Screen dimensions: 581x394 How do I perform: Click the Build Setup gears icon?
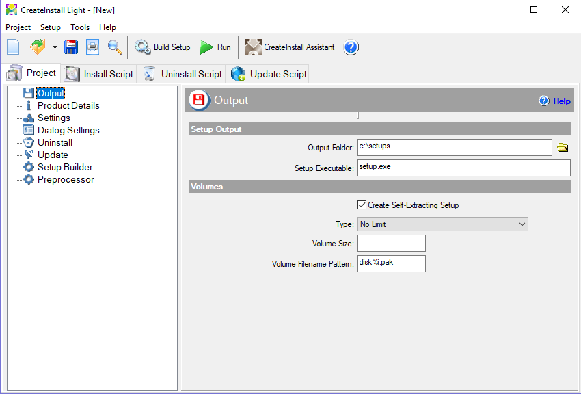(142, 47)
